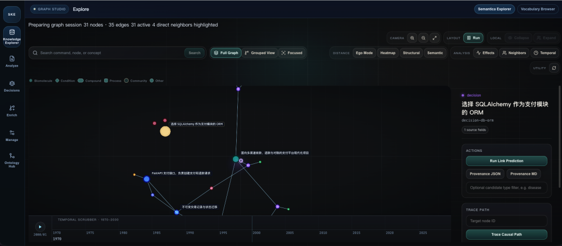Click the camera zoom in icon
This screenshot has width=562, height=246.
tap(412, 37)
